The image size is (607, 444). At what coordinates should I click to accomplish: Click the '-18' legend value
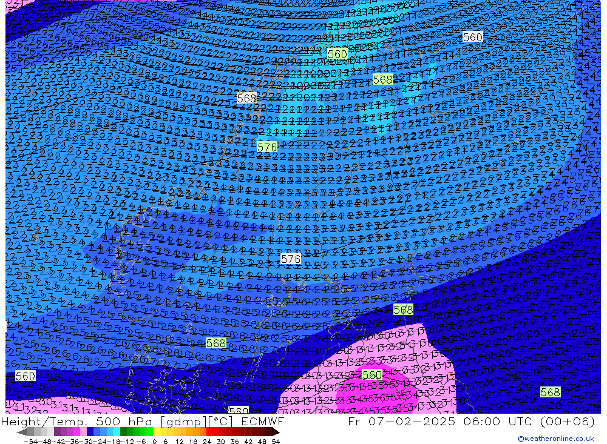pyautogui.click(x=115, y=442)
